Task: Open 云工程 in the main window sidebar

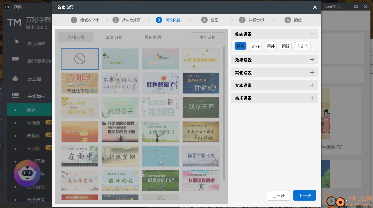Action: tap(34, 79)
